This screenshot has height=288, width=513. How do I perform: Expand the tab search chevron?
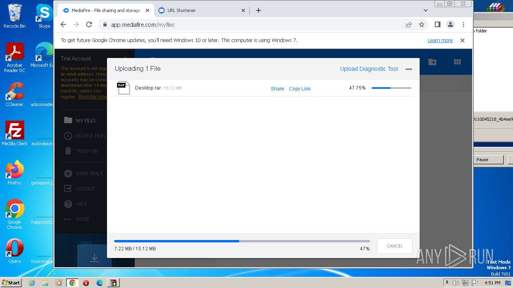coord(426,10)
